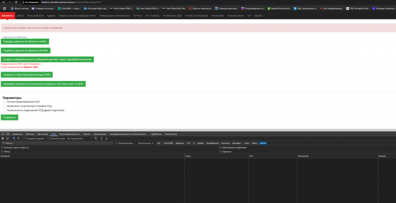Tick the 'Скриншот' checkbox
The image size is (396, 203).
[220, 152]
